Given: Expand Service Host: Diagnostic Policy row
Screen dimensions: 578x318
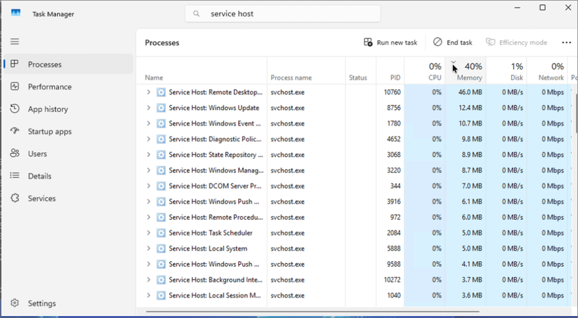Looking at the screenshot, I should tap(148, 139).
